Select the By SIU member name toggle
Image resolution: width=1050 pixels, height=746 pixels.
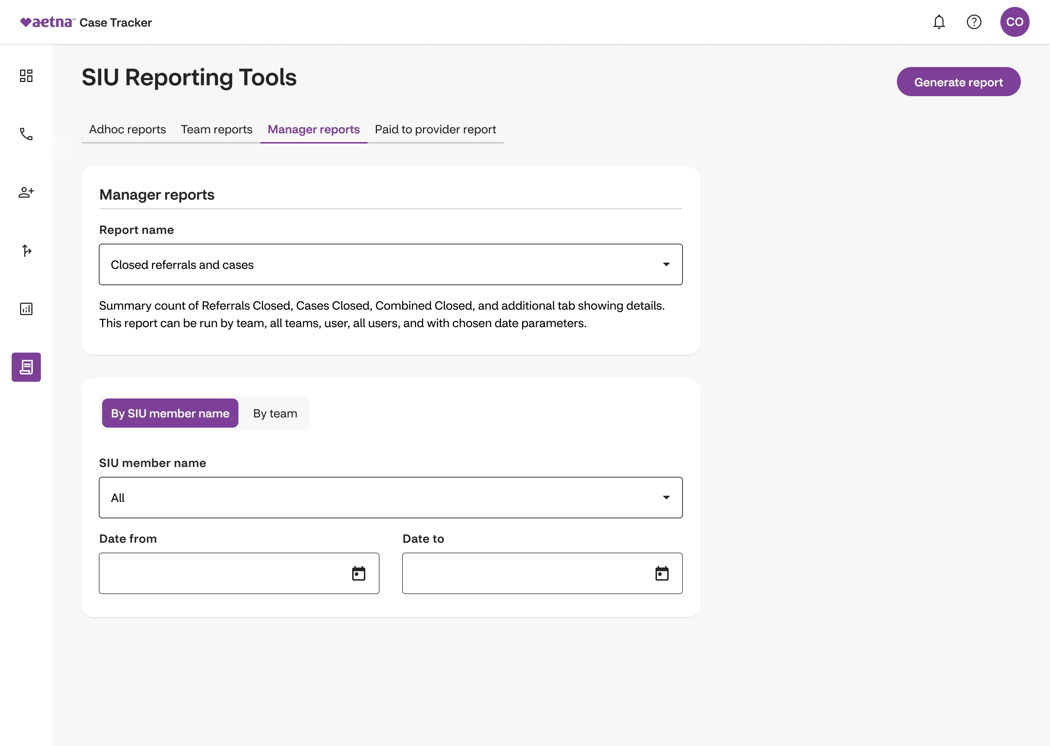pyautogui.click(x=170, y=413)
